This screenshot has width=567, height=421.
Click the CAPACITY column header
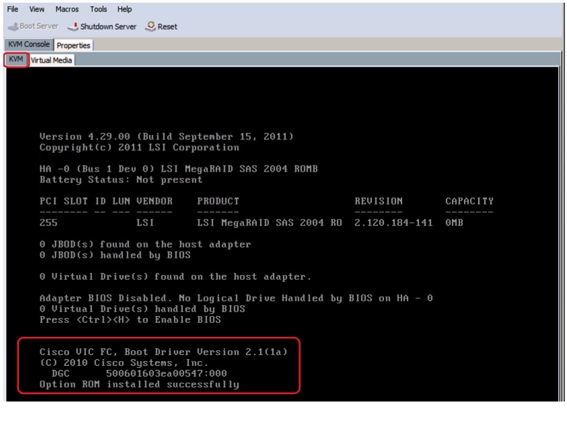point(469,201)
